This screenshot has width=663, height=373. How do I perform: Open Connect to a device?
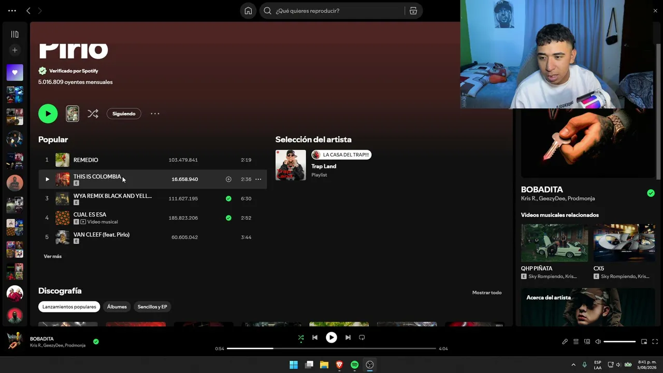click(587, 342)
